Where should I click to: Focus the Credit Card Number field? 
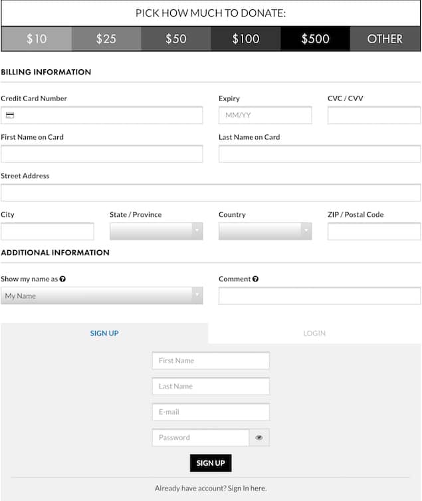pyautogui.click(x=102, y=115)
